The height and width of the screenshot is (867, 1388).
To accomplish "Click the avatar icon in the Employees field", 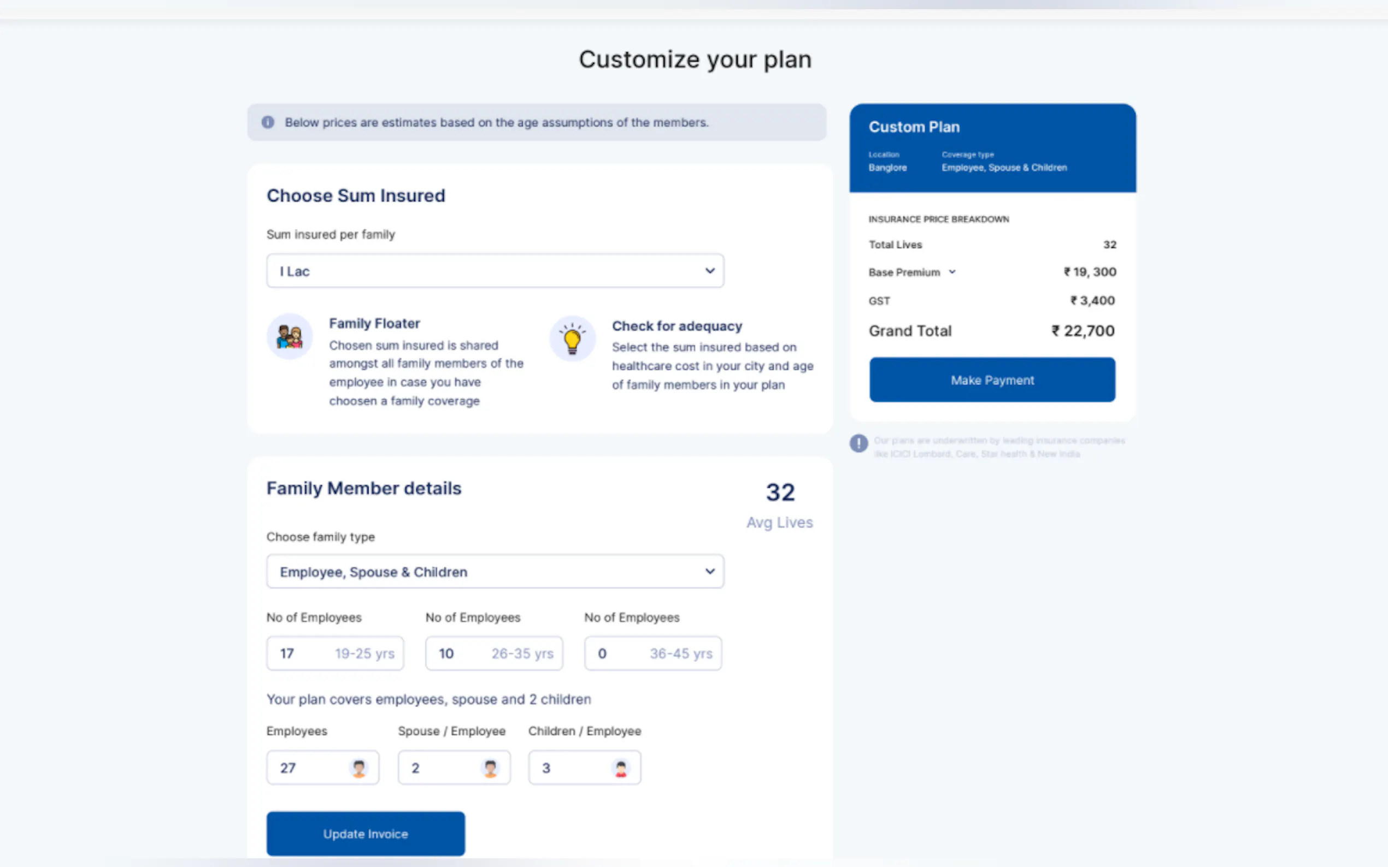I will tap(358, 768).
